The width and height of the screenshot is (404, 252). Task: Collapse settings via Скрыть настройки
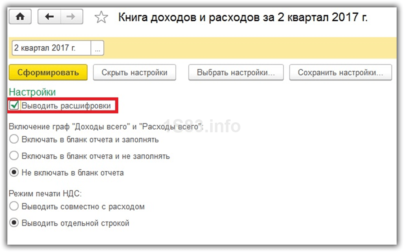click(x=134, y=73)
